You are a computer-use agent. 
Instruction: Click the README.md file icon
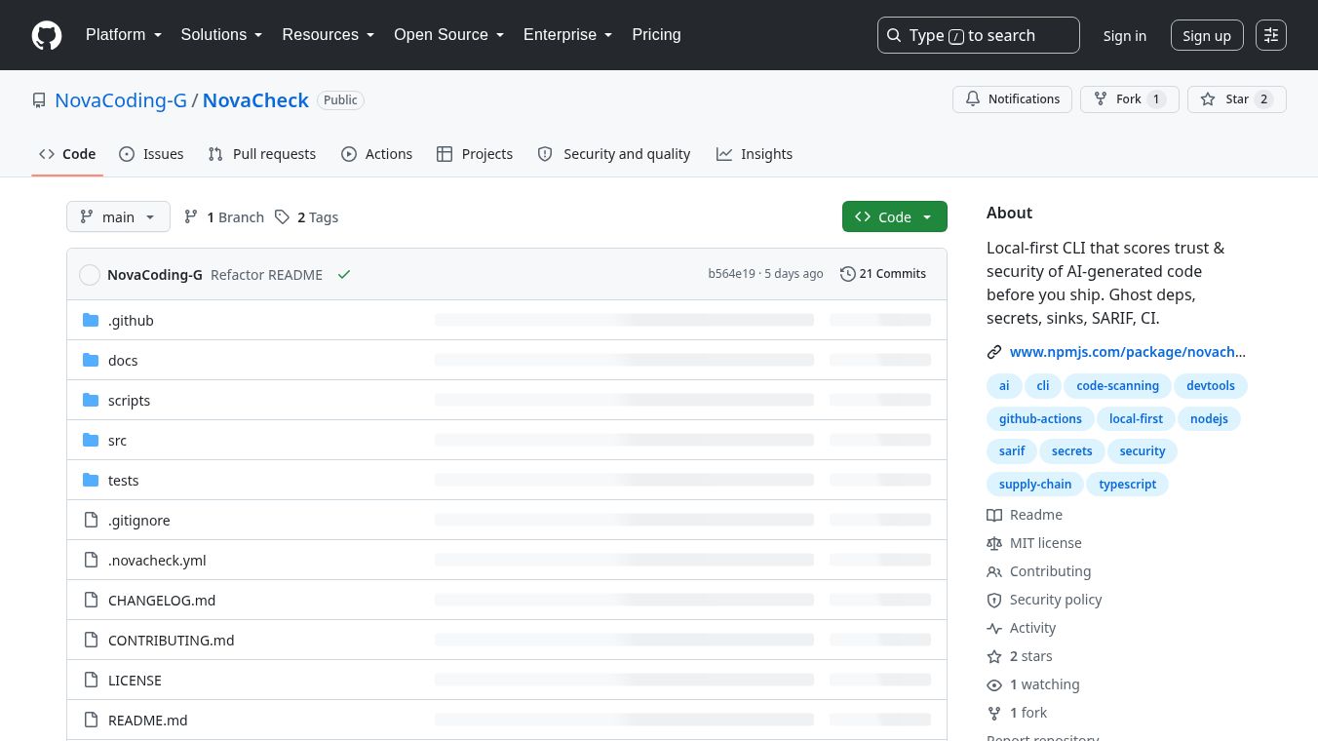91,720
